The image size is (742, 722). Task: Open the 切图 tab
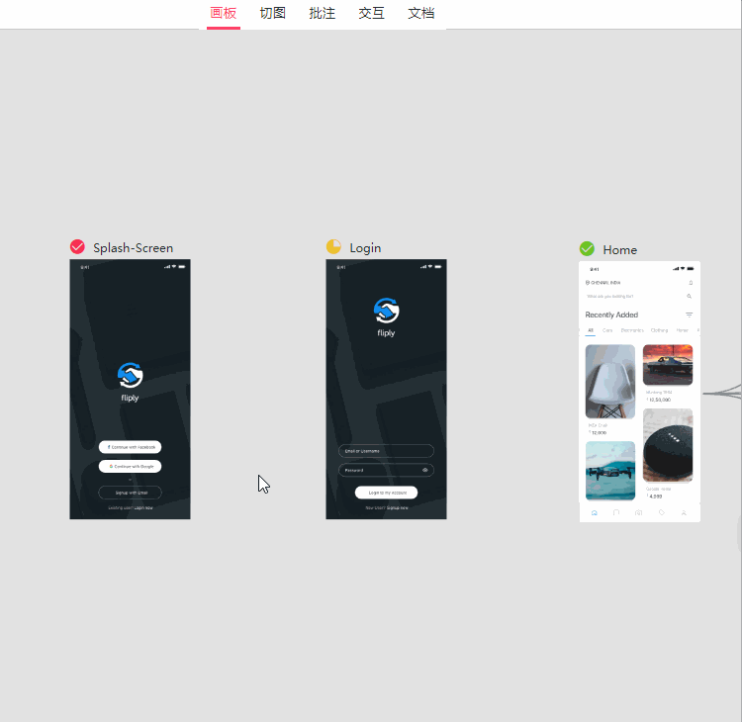[273, 13]
